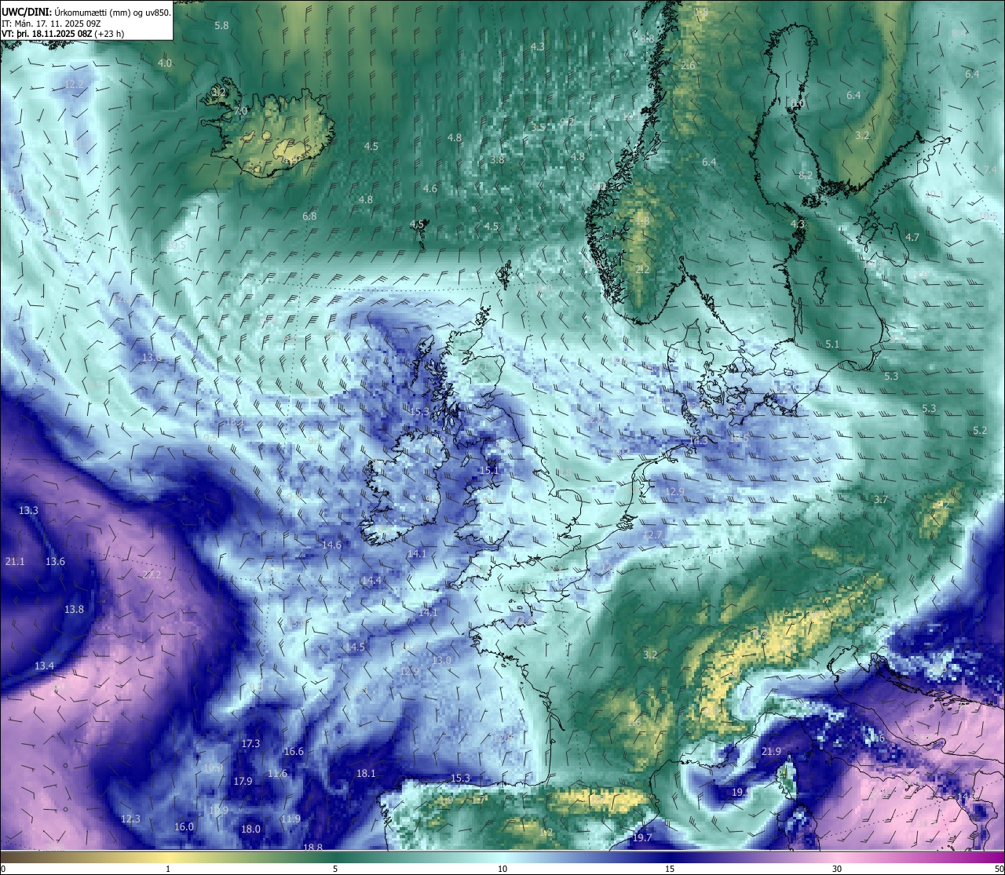The image size is (1005, 875).
Task: Click the 14.6 value label
Action: click(331, 545)
